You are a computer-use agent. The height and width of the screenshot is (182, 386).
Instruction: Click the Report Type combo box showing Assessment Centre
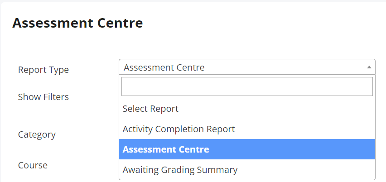point(247,67)
